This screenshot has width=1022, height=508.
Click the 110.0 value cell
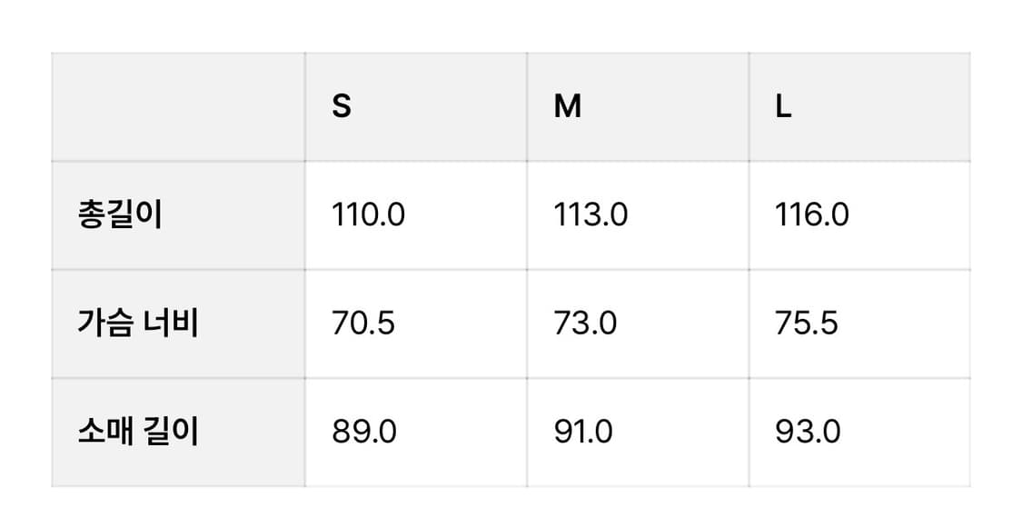click(x=368, y=215)
